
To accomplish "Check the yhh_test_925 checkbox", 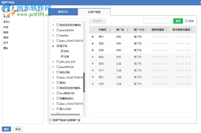I will pyautogui.click(x=58, y=62).
